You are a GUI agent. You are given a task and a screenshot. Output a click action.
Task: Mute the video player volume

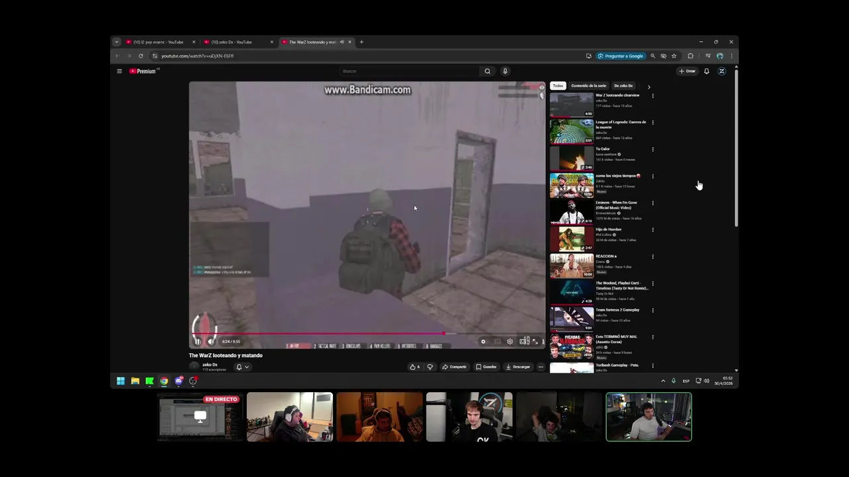[211, 341]
